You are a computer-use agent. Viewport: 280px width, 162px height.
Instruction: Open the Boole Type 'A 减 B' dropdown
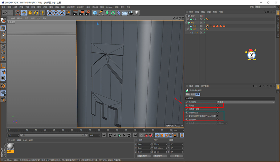click(x=246, y=102)
